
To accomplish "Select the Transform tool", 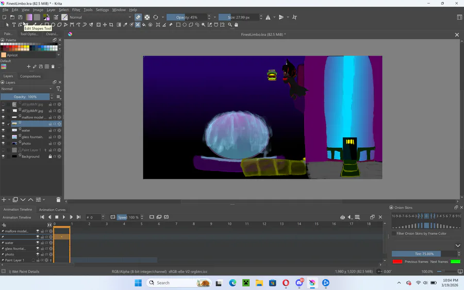I will coord(98,25).
